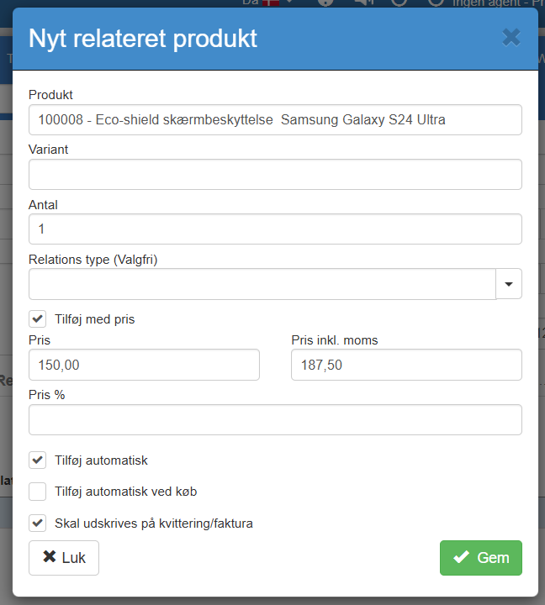This screenshot has width=545, height=605.
Task: Expand the Relations type dropdown arrow
Action: [x=509, y=284]
